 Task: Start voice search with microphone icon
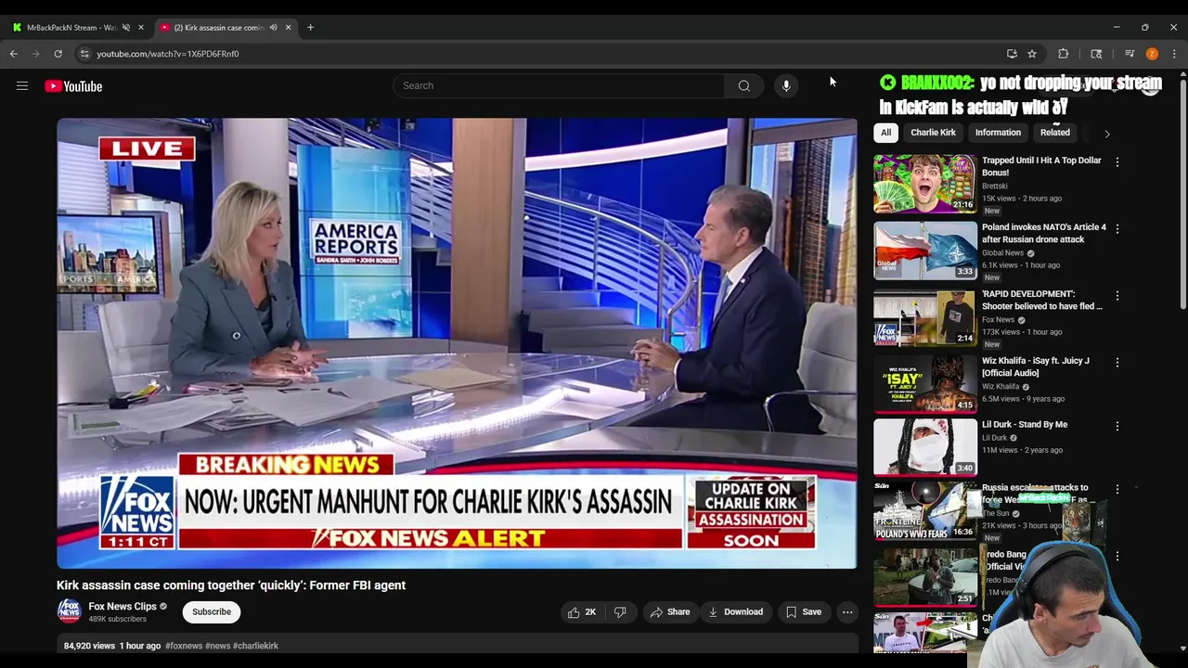point(786,85)
